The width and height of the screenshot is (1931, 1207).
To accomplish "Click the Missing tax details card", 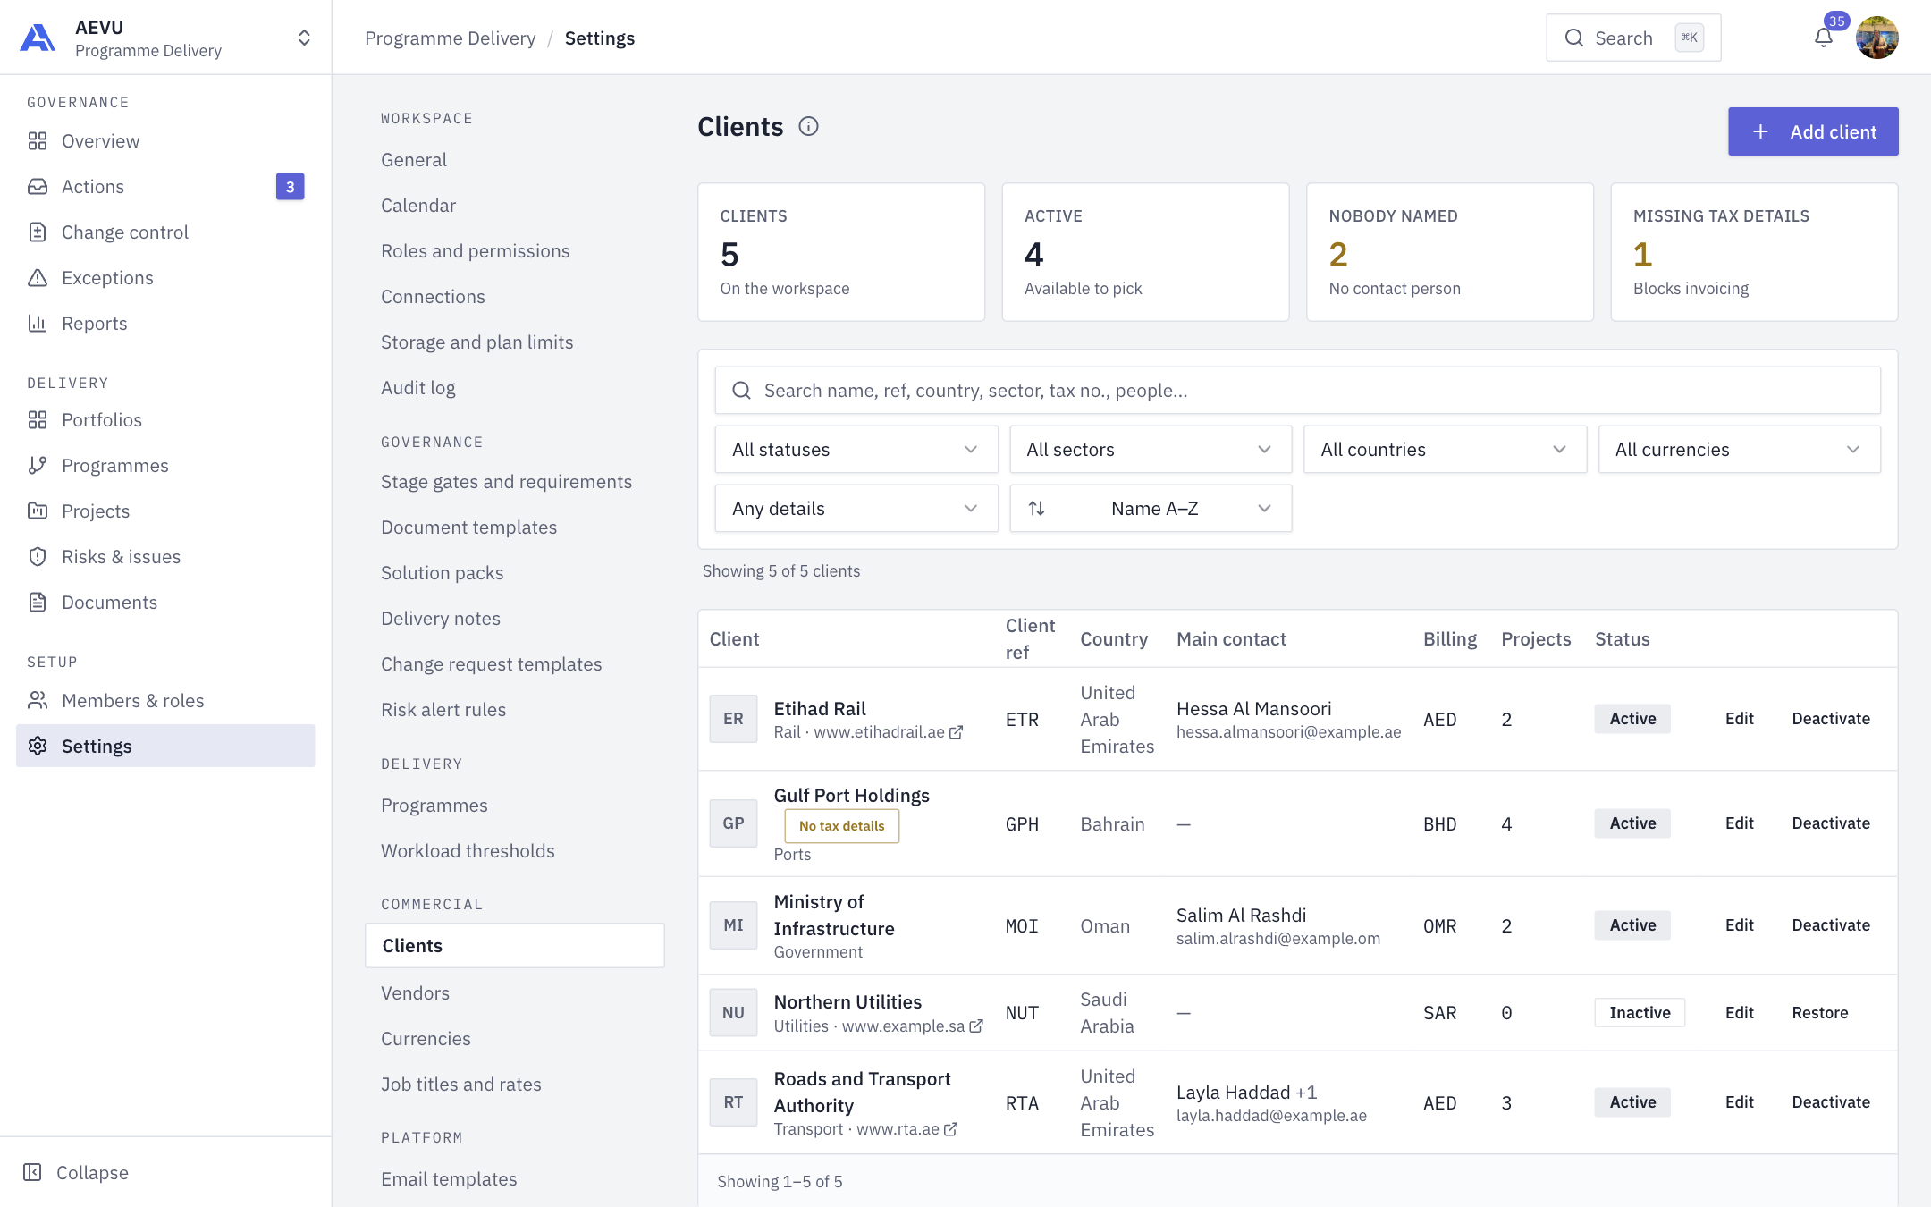I will 1754,252.
